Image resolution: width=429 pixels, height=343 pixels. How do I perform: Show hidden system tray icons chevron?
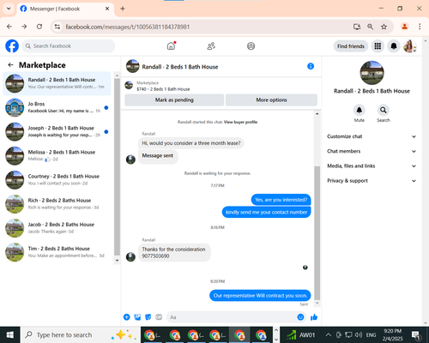[329, 334]
